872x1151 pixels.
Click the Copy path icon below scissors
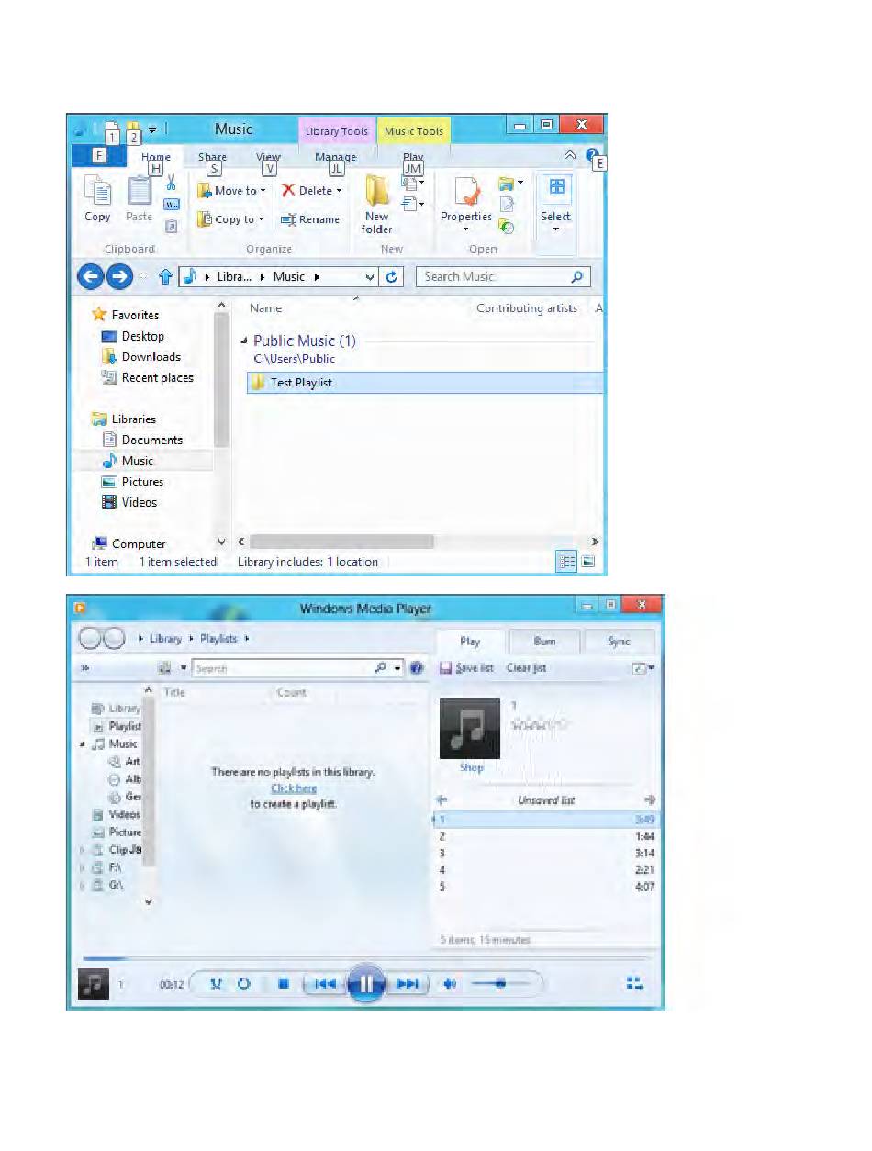click(x=171, y=205)
